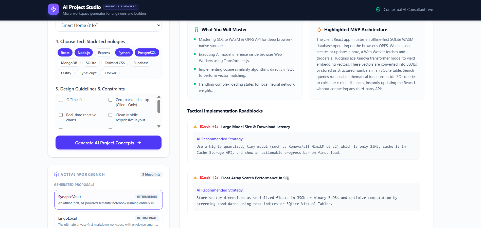Click the green shield icon in header
The width and height of the screenshot is (481, 228).
click(x=378, y=9)
